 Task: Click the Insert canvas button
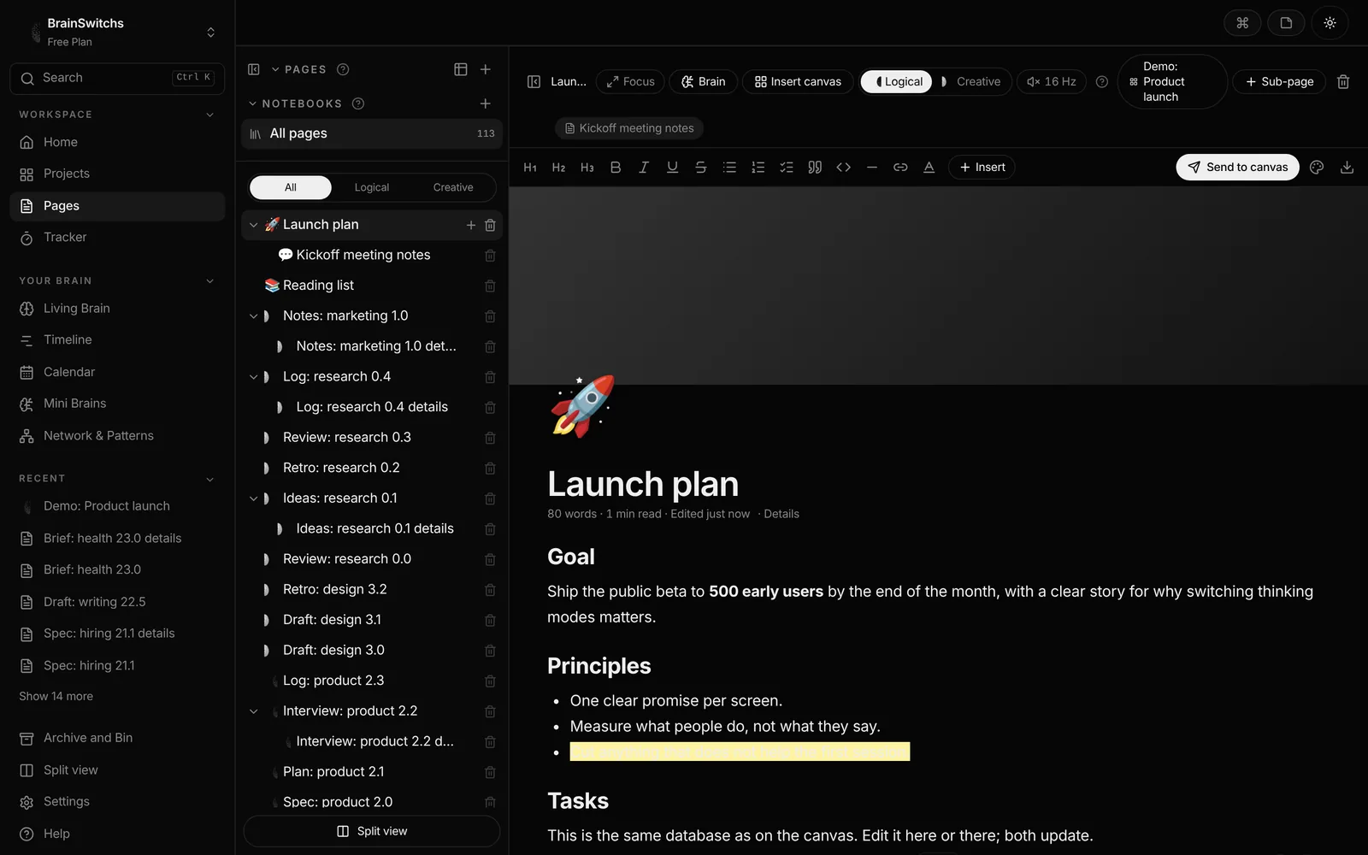[x=798, y=82]
